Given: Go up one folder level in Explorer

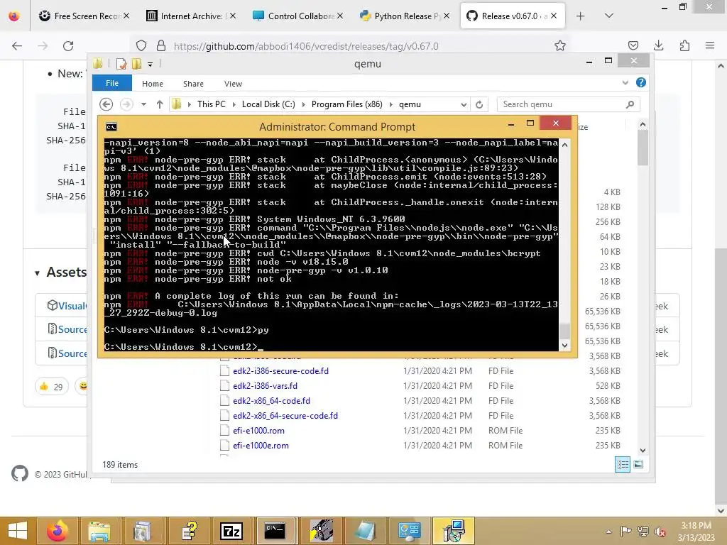Looking at the screenshot, I should pos(160,104).
